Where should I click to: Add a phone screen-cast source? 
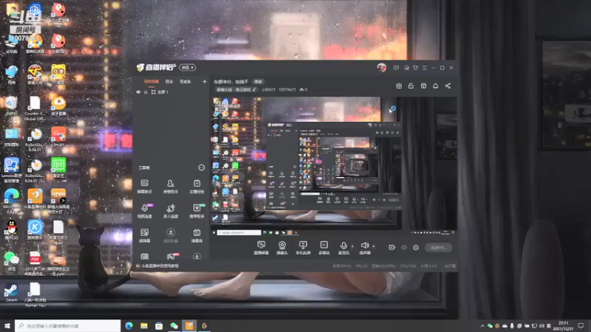pos(303,248)
